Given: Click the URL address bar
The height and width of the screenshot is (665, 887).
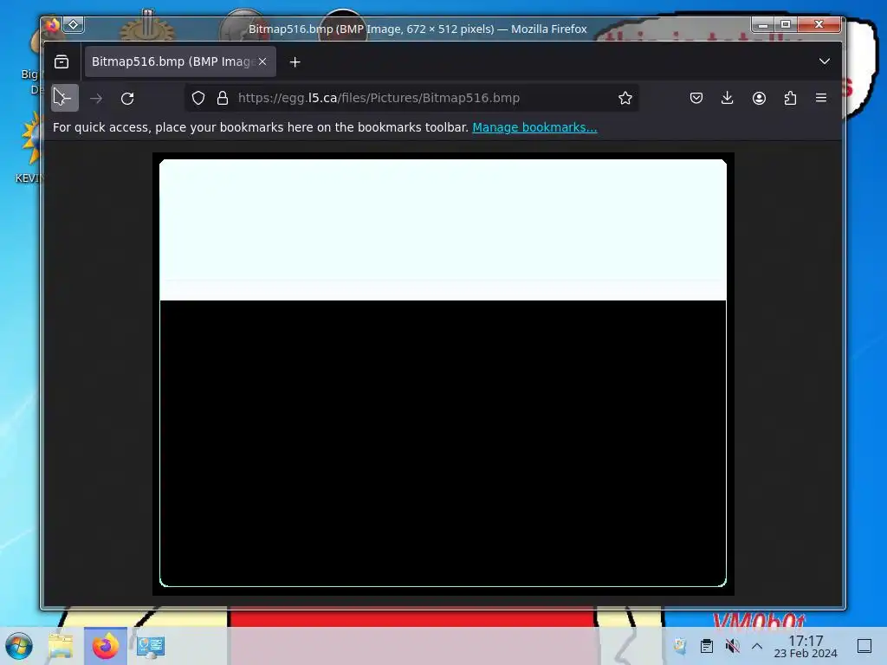Looking at the screenshot, I should point(412,98).
